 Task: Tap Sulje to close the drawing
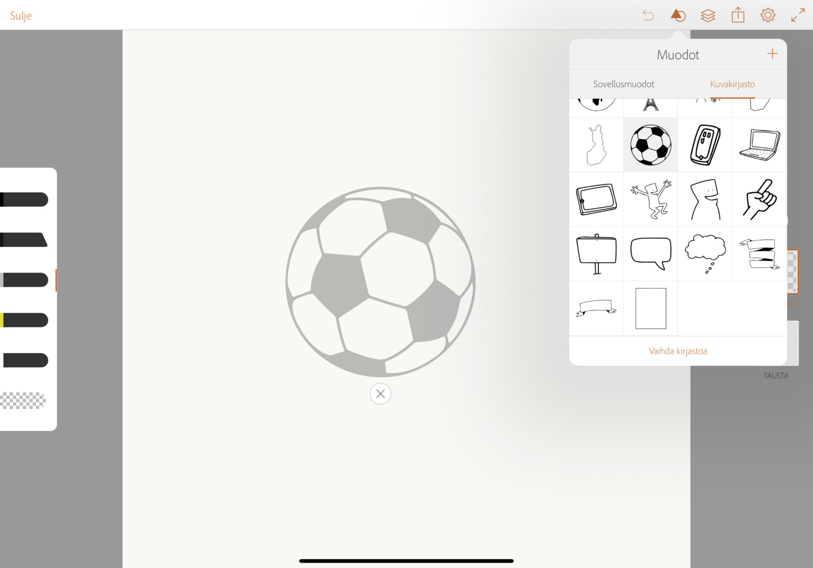click(21, 16)
